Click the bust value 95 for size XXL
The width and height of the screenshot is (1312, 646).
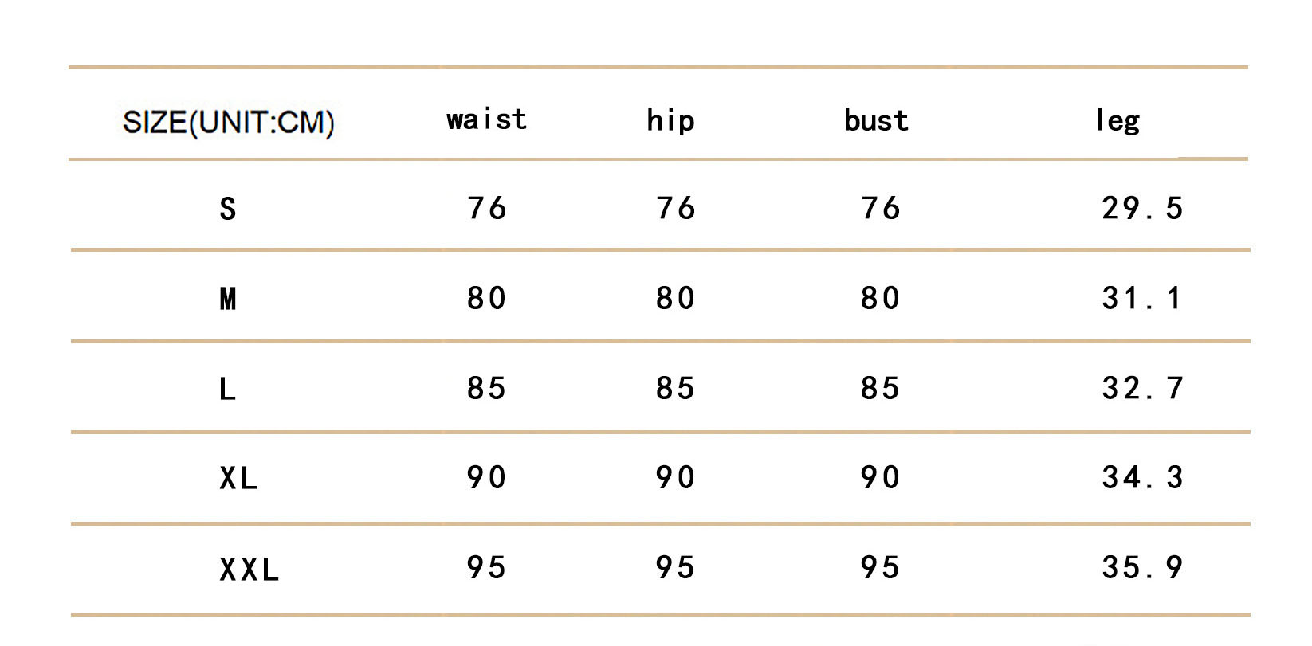(880, 567)
